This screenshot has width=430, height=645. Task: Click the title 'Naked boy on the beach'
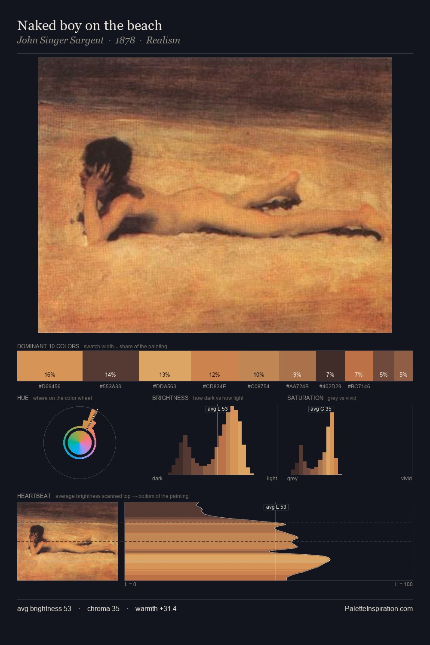tap(89, 25)
